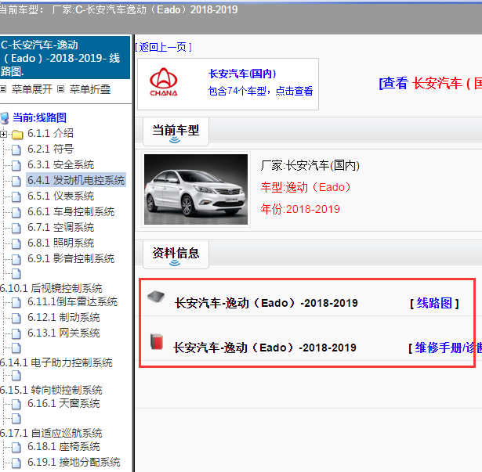This screenshot has width=482, height=472.
Task: Open the 线路图 link for Eado 2018-2019
Action: (434, 304)
